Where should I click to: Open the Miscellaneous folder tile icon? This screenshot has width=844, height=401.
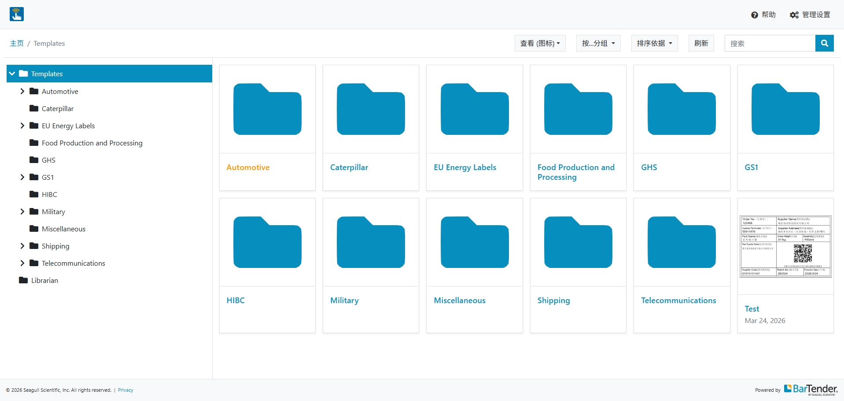(475, 242)
